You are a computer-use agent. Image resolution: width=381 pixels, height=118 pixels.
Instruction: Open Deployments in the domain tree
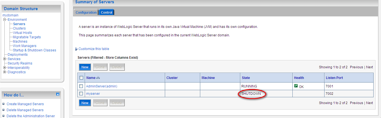click(x=18, y=55)
